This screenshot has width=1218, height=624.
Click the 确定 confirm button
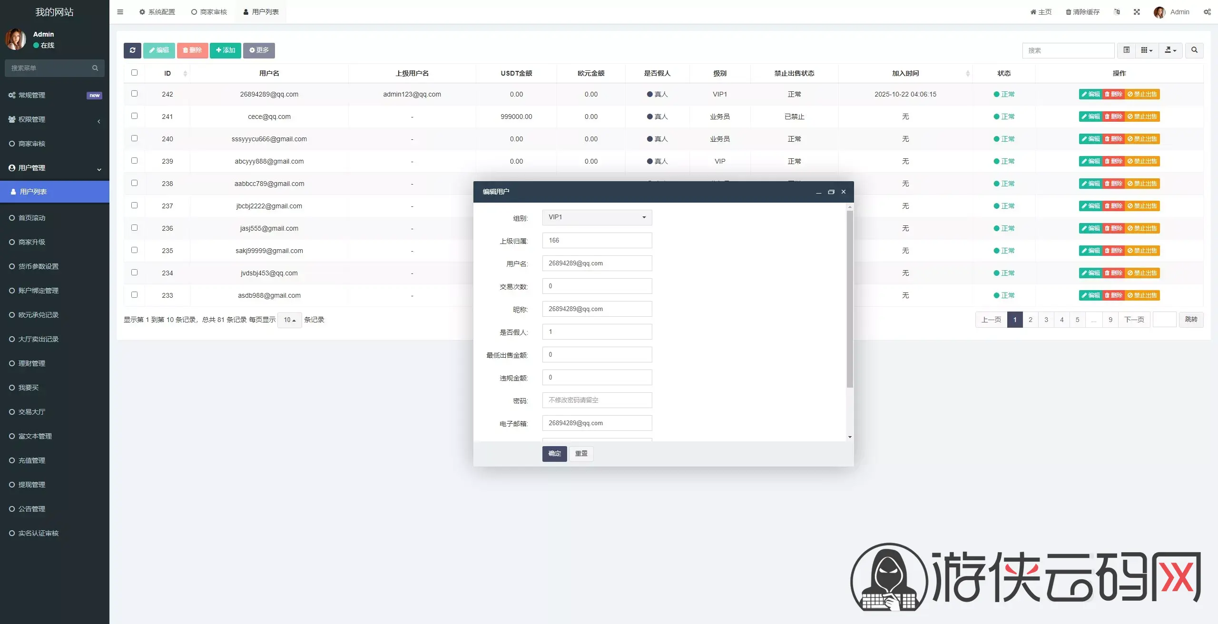click(554, 453)
